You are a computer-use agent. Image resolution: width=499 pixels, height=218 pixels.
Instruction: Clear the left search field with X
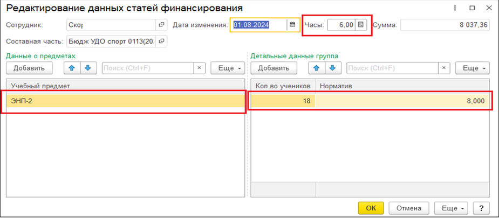(199, 68)
